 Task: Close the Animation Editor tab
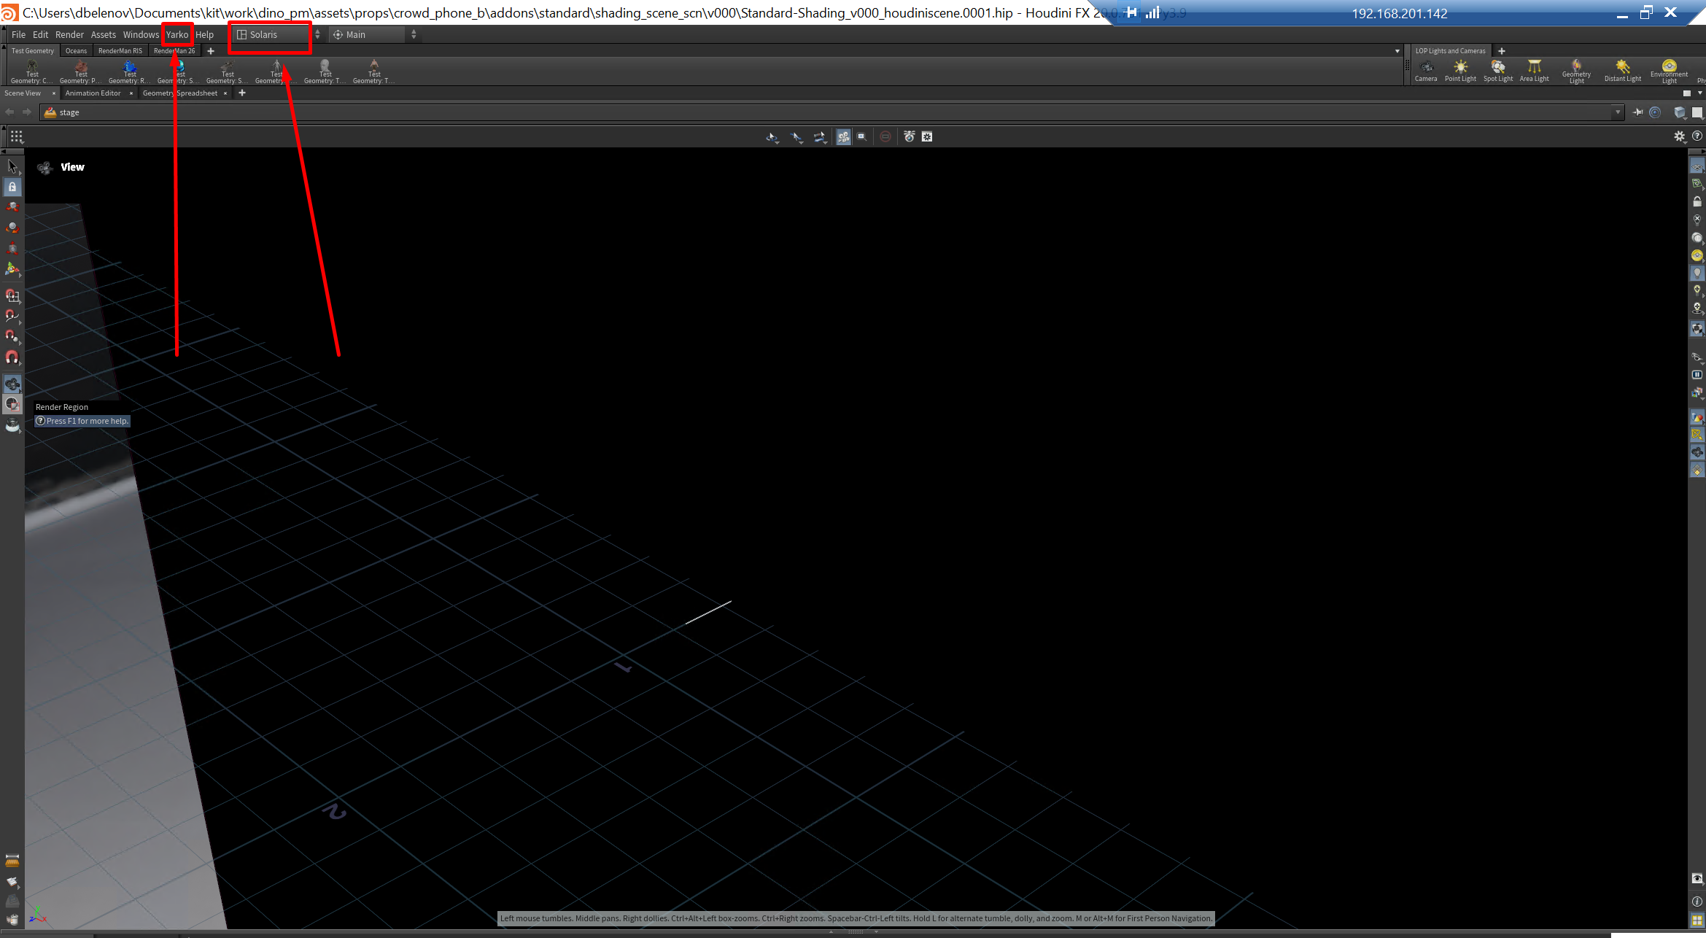(x=131, y=93)
